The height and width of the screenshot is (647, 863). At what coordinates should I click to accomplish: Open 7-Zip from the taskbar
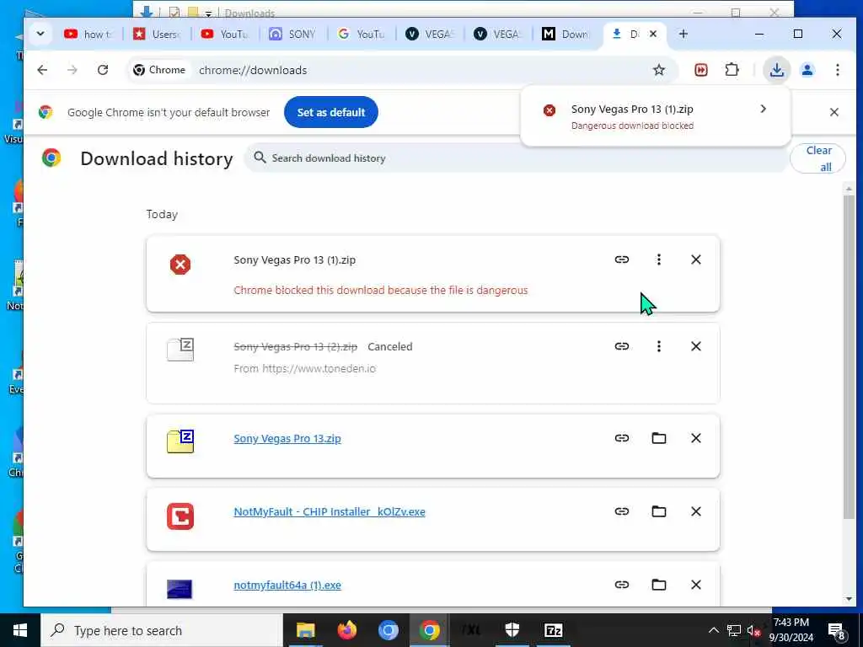pos(553,630)
